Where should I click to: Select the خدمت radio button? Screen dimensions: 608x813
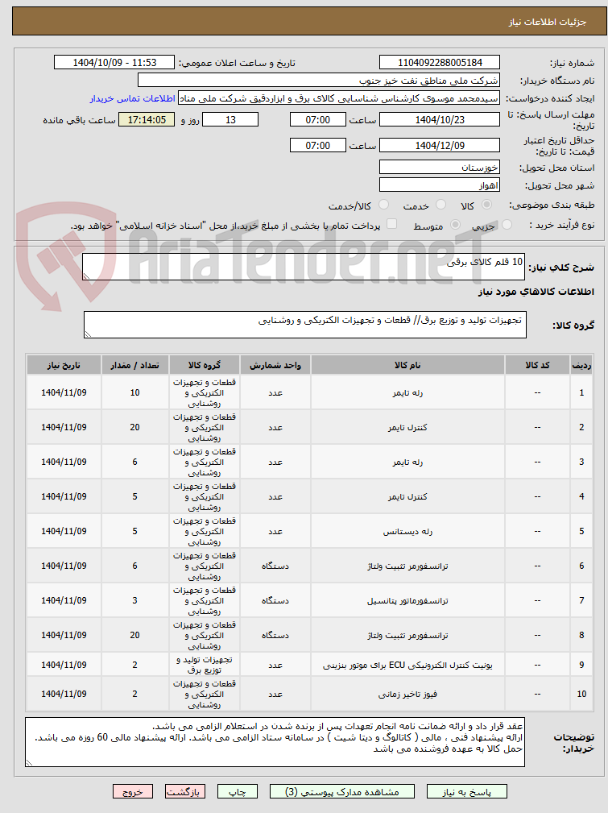point(440,205)
